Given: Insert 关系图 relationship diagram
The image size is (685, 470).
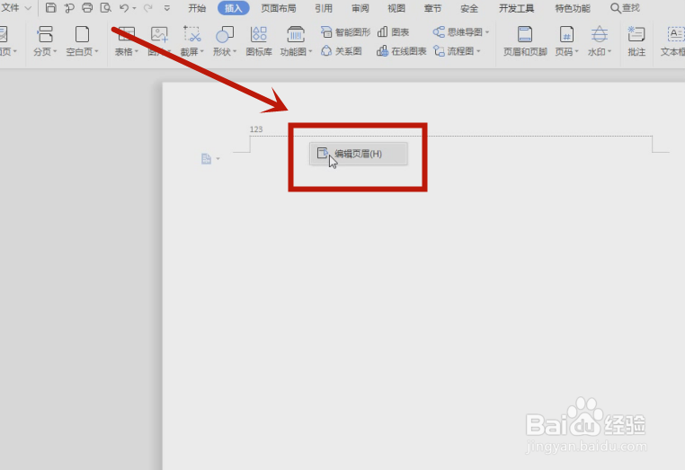Looking at the screenshot, I should (342, 51).
